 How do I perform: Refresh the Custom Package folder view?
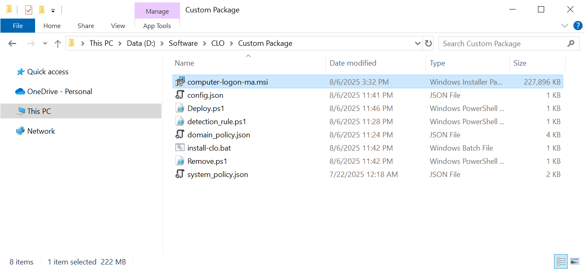click(429, 43)
